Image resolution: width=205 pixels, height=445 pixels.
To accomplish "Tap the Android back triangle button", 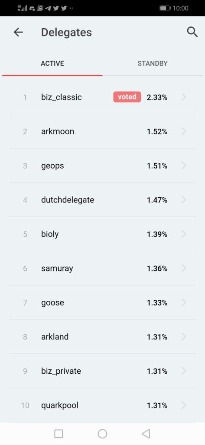I will click(x=146, y=434).
